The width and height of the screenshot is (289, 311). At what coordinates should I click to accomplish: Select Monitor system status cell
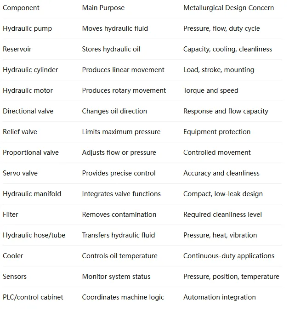tap(116, 277)
